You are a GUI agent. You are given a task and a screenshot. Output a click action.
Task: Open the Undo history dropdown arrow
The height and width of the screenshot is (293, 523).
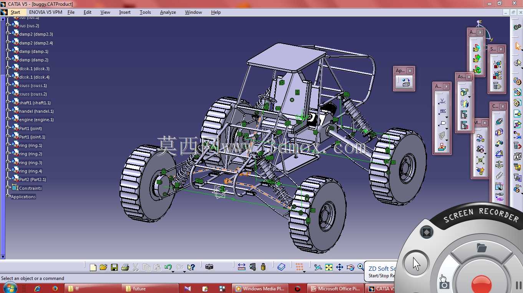tap(173, 271)
